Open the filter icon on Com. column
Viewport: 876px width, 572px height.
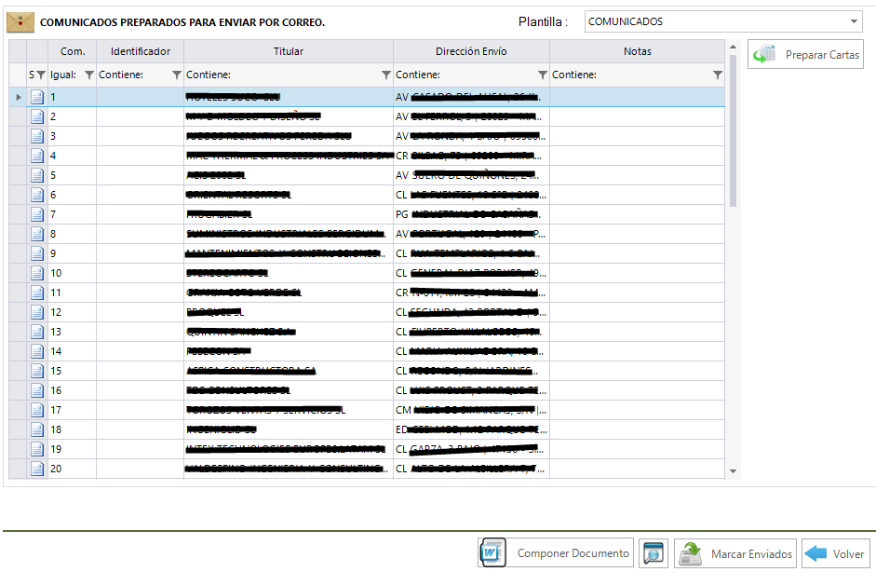88,75
